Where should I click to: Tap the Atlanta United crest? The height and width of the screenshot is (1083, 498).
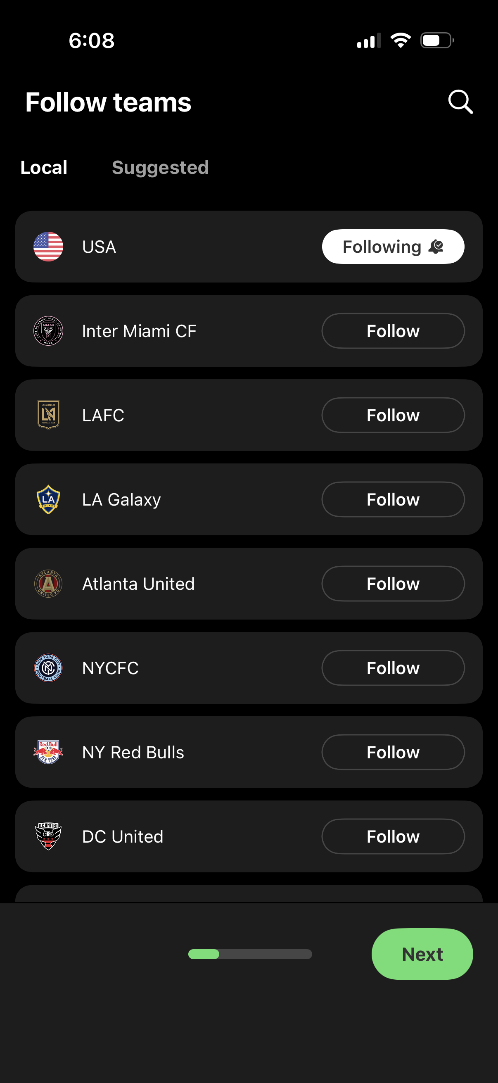pos(48,584)
